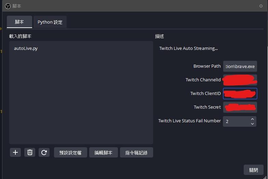Viewport: 268px width, 179px height.
Task: Click the round button at the title bar's right
Action: [x=261, y=6]
